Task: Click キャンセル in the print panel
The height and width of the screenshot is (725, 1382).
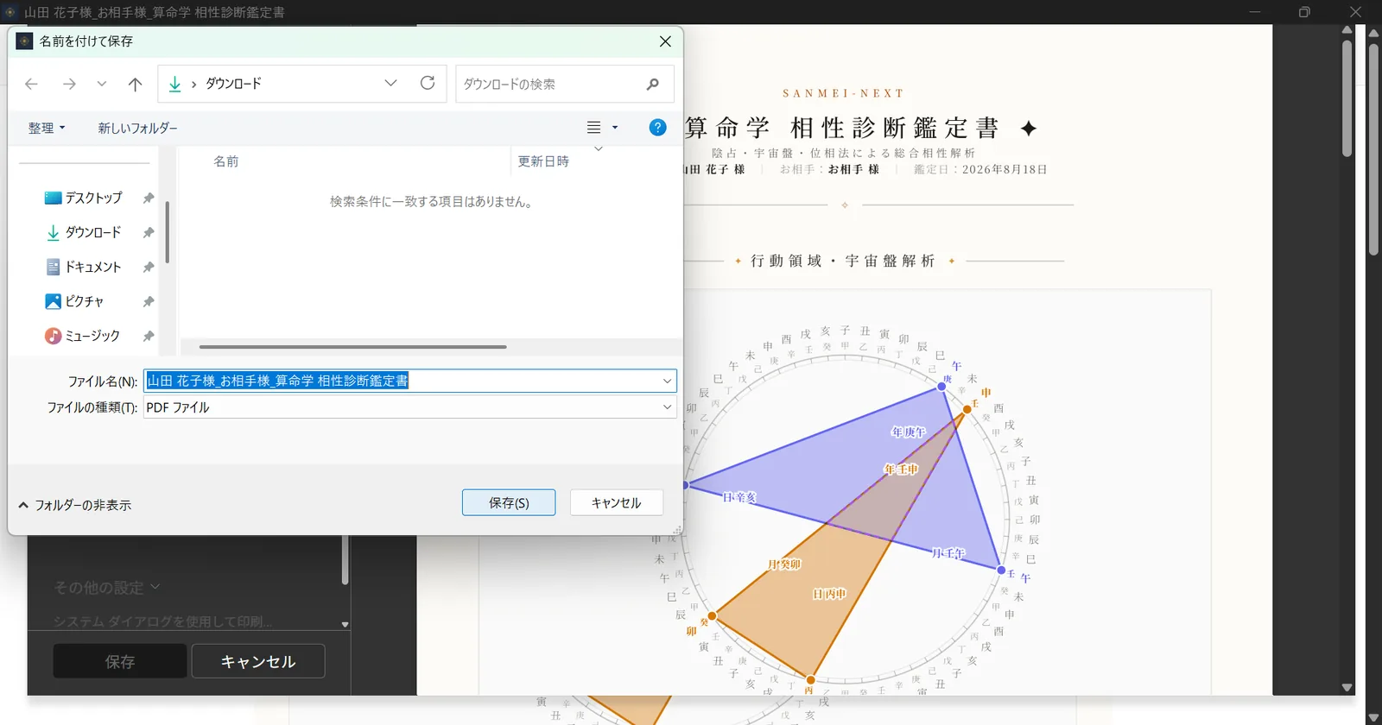Action: (258, 661)
